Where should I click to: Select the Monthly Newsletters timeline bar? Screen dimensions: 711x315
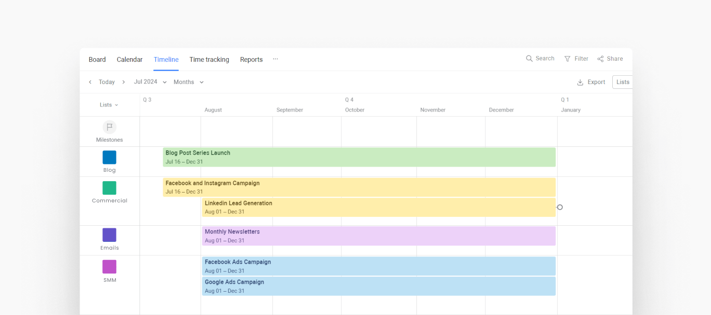[378, 236]
